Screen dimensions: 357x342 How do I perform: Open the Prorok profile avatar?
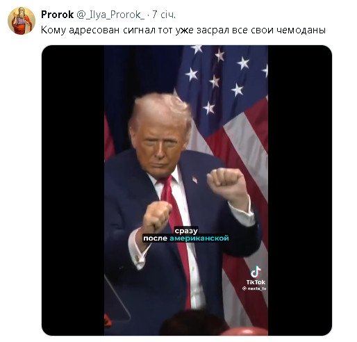point(22,21)
